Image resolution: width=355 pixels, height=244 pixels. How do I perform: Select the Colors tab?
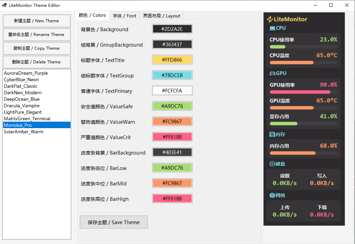pos(92,15)
